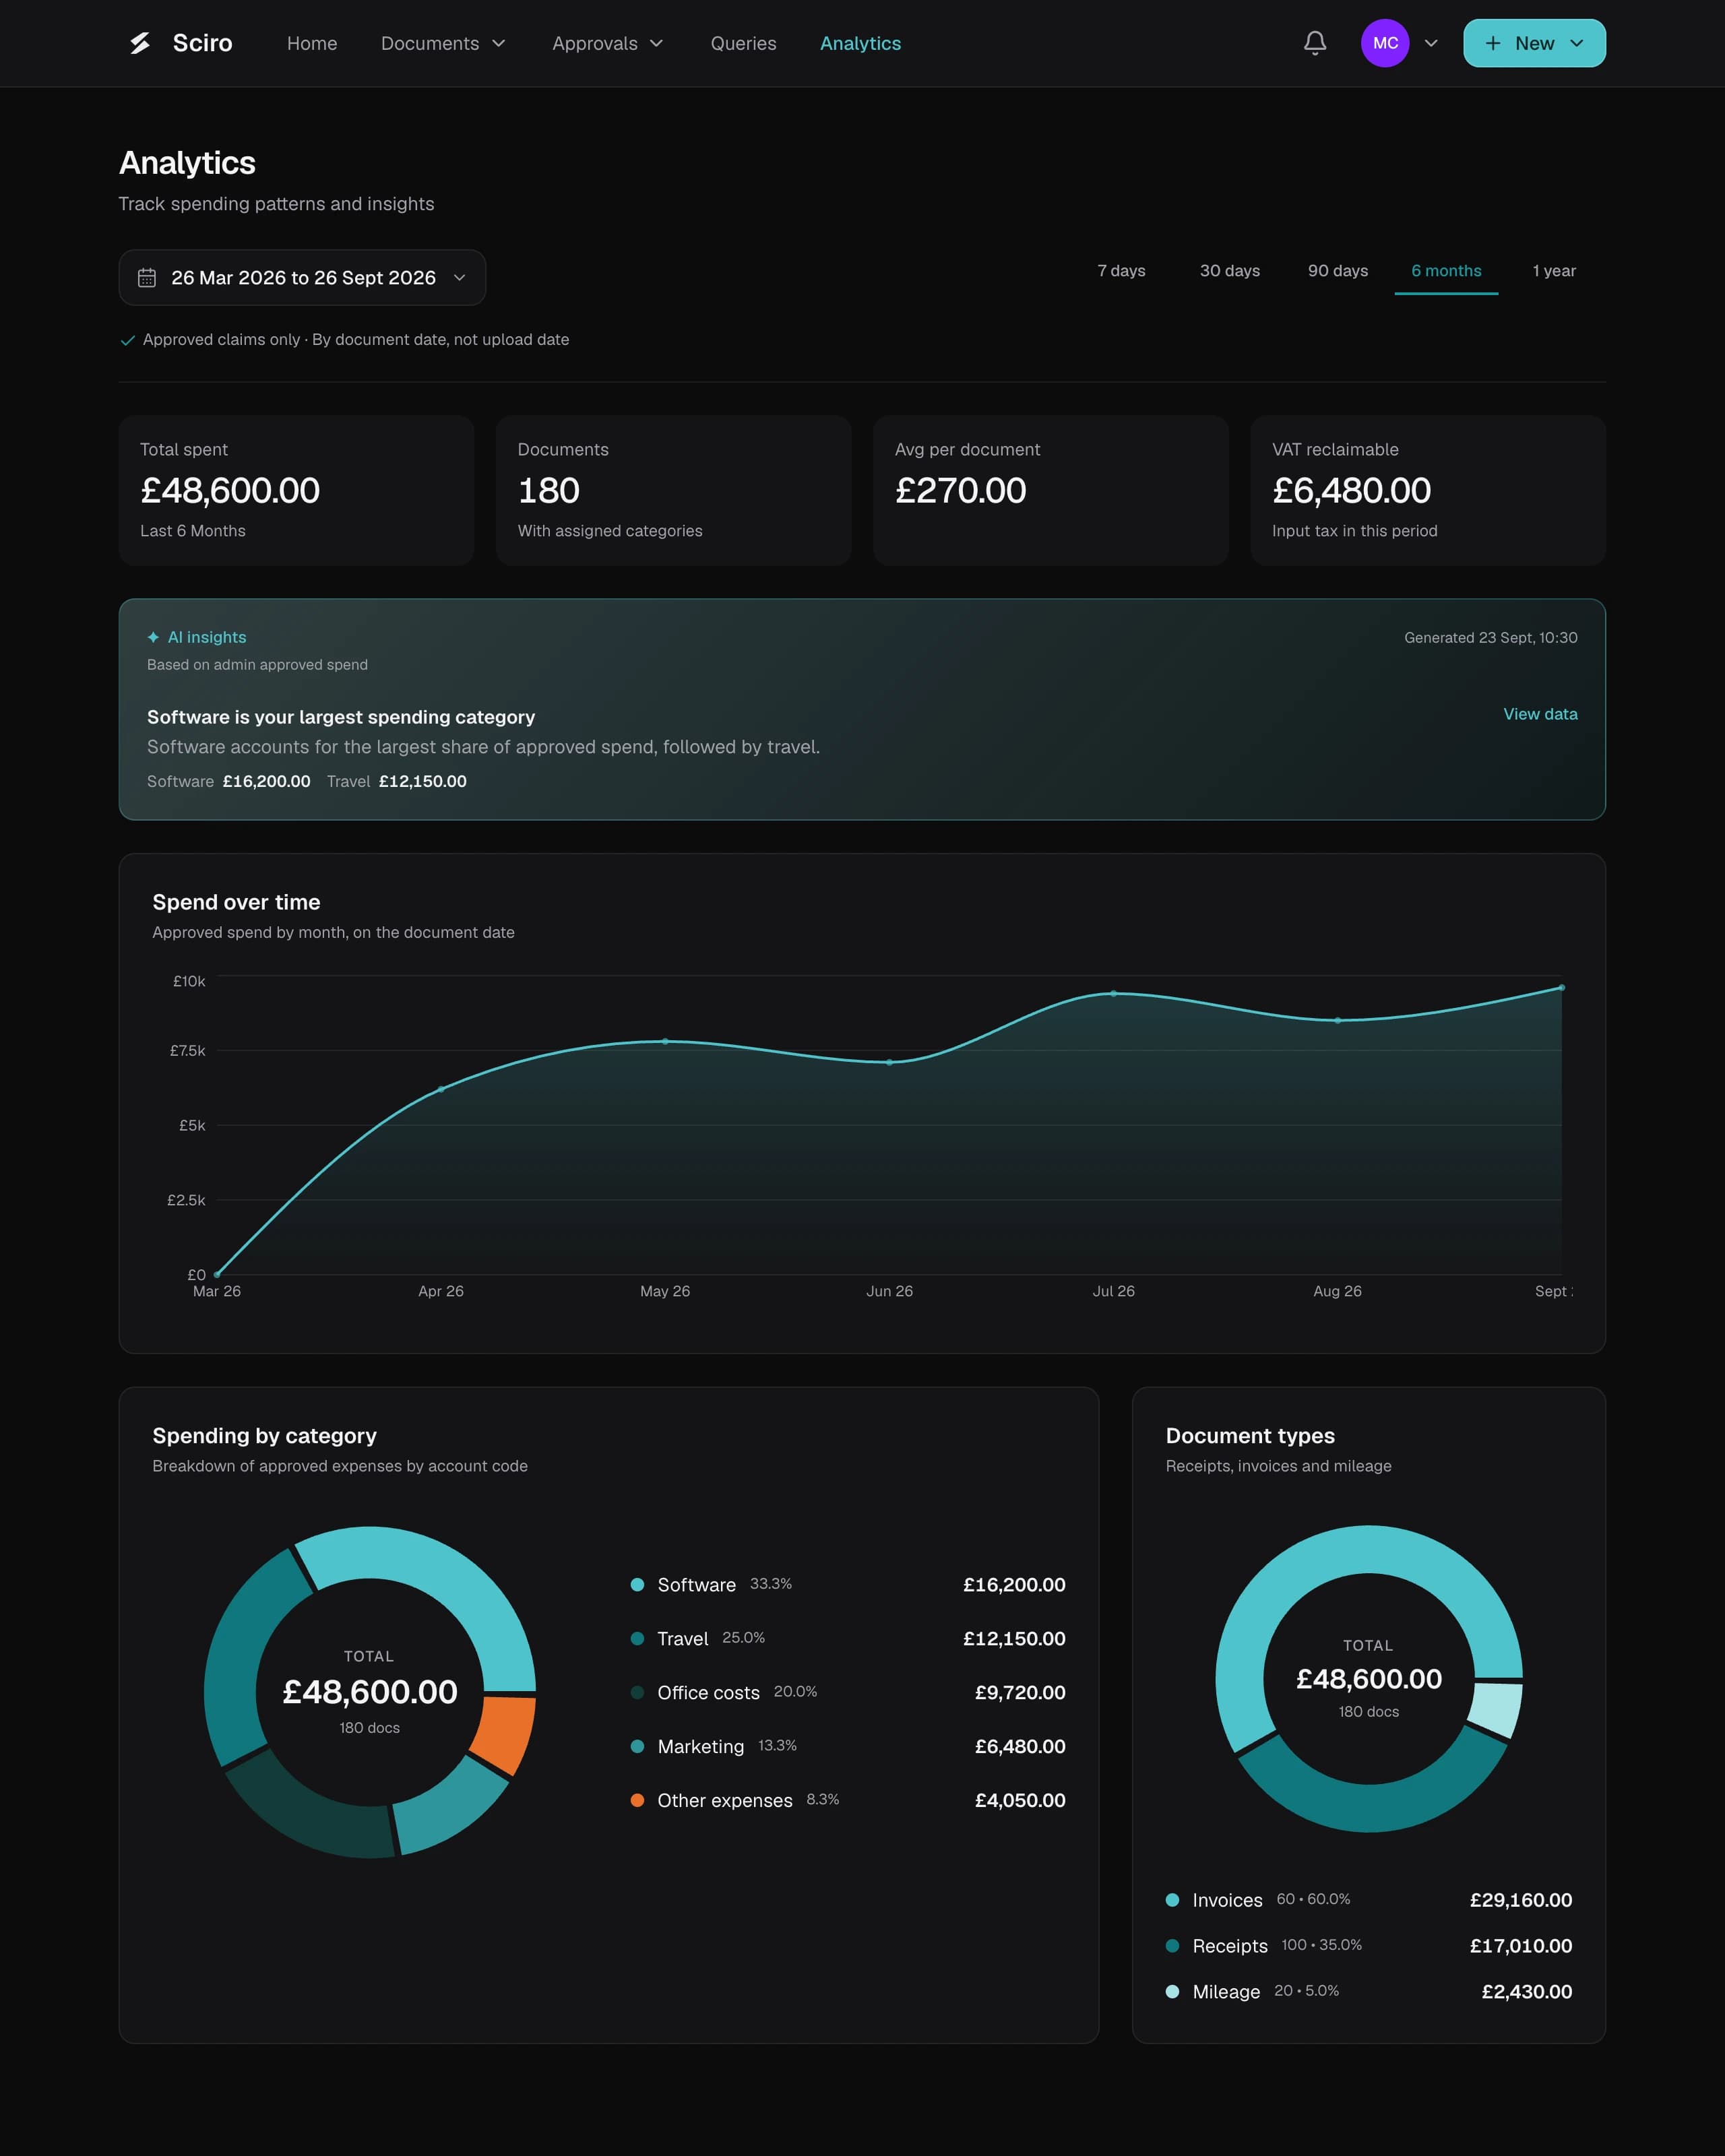Click the View data link
The image size is (1725, 2156).
(1540, 714)
